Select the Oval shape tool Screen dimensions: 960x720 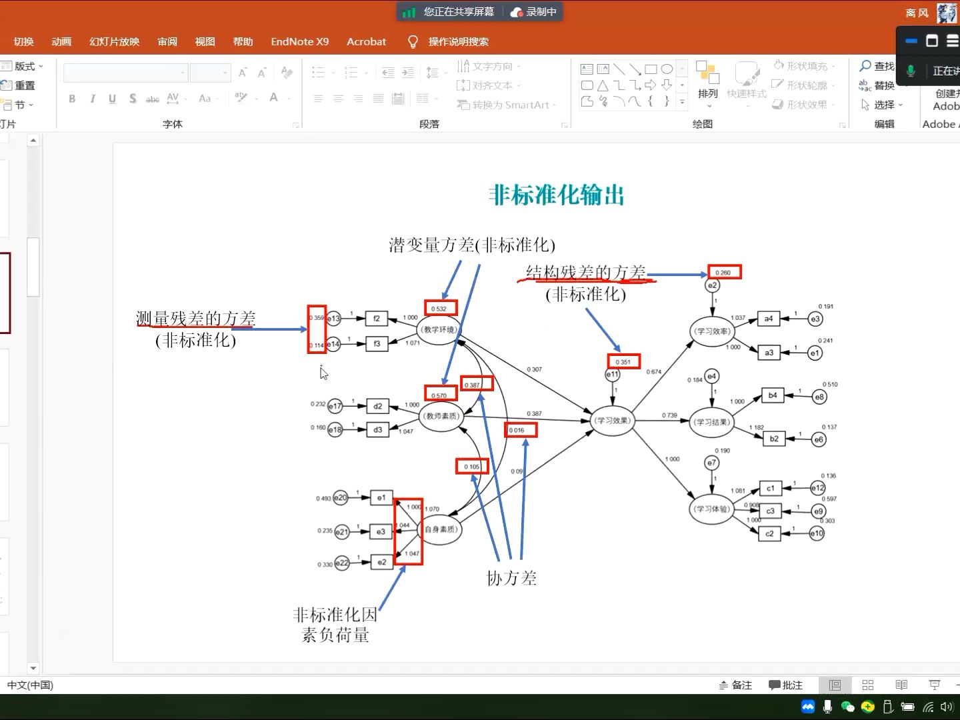tap(667, 69)
